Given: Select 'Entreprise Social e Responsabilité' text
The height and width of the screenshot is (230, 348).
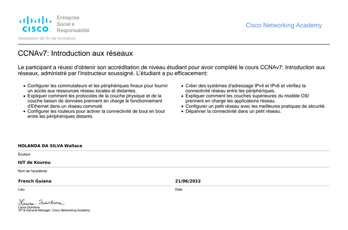Looking at the screenshot, I should 73,24.
